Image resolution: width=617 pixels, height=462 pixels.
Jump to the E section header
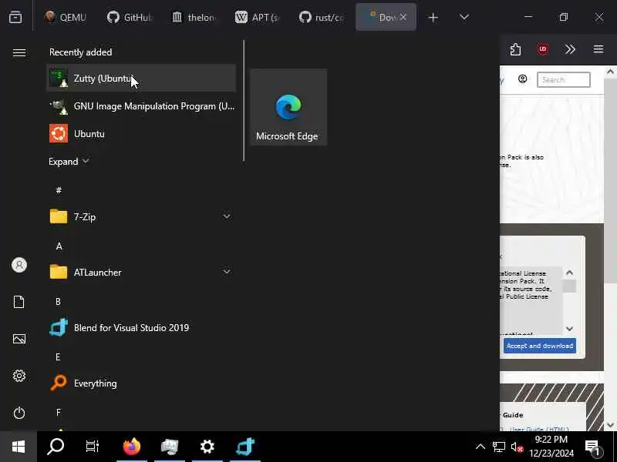pos(59,357)
